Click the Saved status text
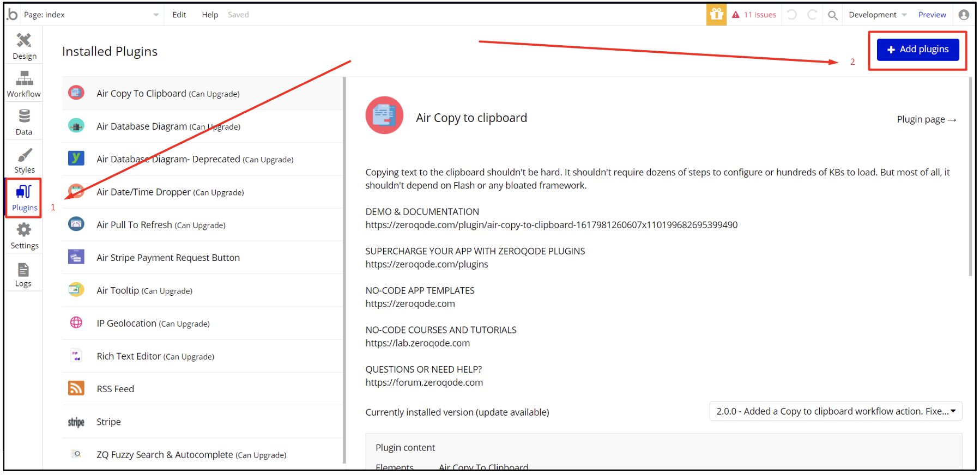The width and height of the screenshot is (980, 475). pos(238,15)
